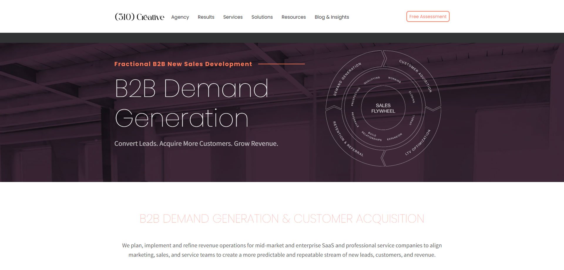Image resolution: width=564 pixels, height=270 pixels.
Task: Go to Blog & Insights
Action: pyautogui.click(x=332, y=17)
